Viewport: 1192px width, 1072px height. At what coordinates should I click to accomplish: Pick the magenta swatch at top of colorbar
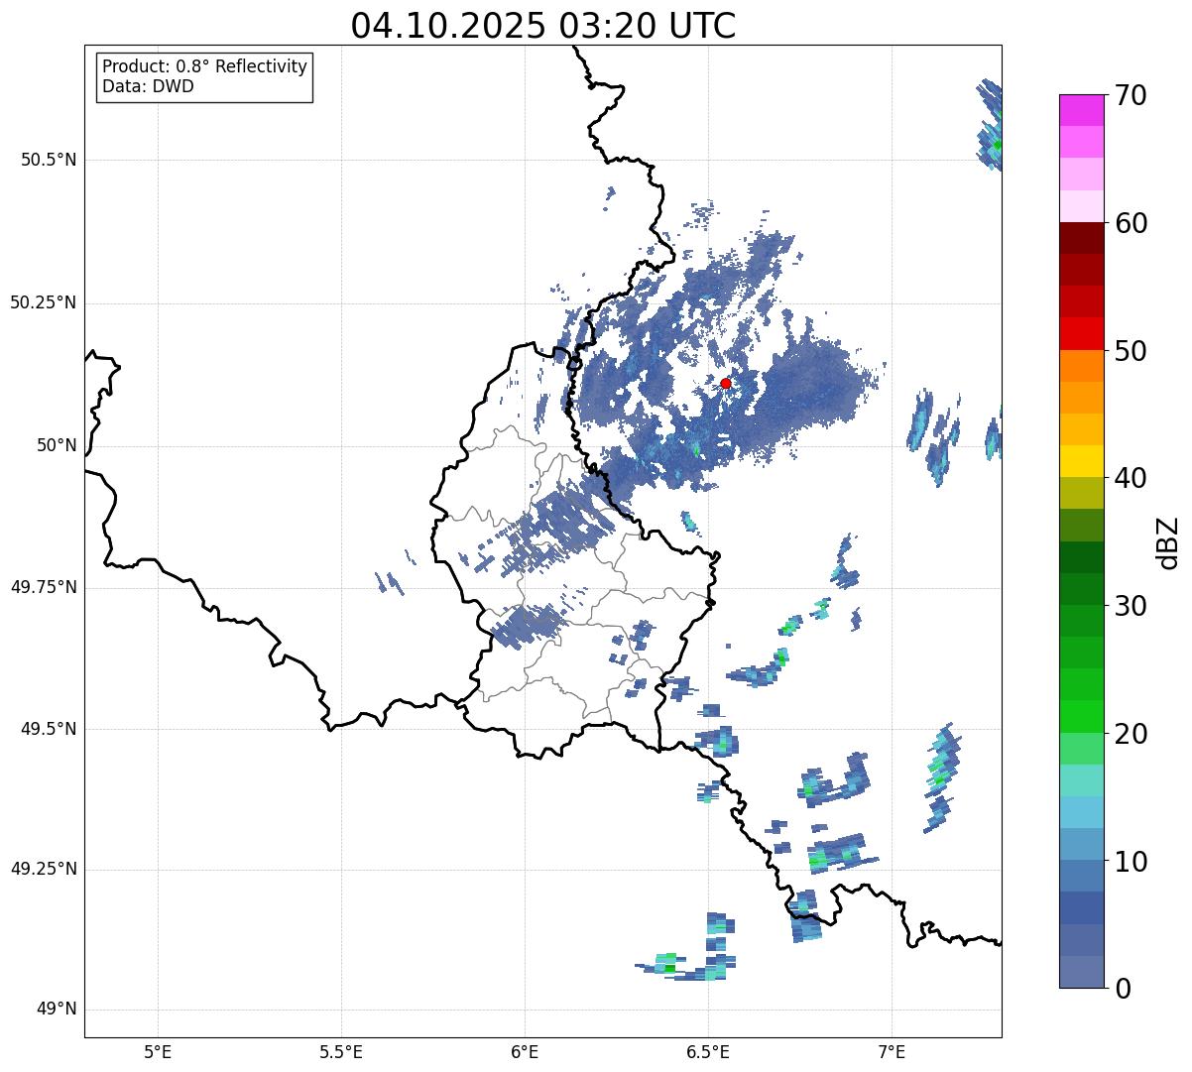tap(1082, 110)
